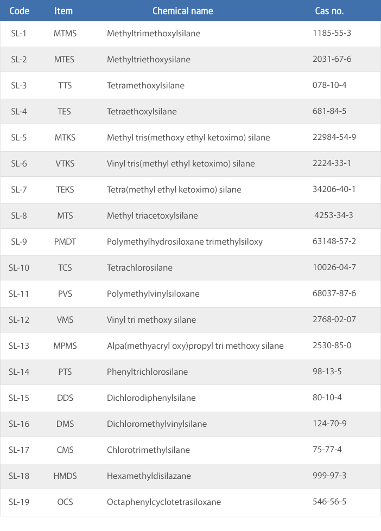Click the Octaphenylcyclotetrasiloxane chemical name

click(164, 502)
